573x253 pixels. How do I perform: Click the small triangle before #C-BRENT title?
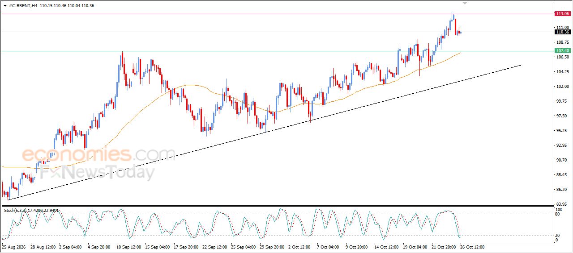pos(5,5)
